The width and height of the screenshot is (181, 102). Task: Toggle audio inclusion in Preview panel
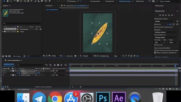[x=171, y=24]
